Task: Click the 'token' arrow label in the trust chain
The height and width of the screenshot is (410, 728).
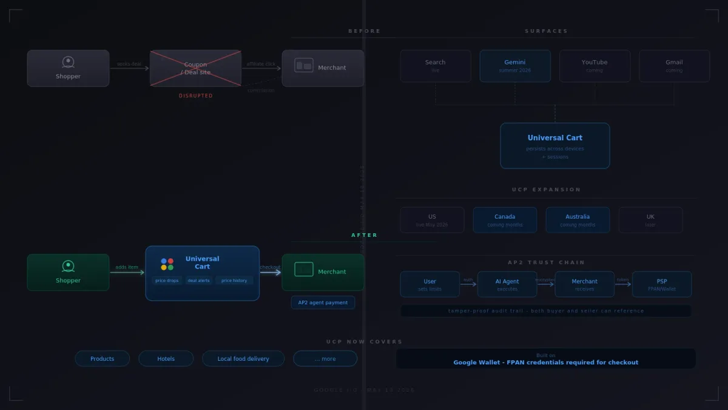Action: pos(623,280)
